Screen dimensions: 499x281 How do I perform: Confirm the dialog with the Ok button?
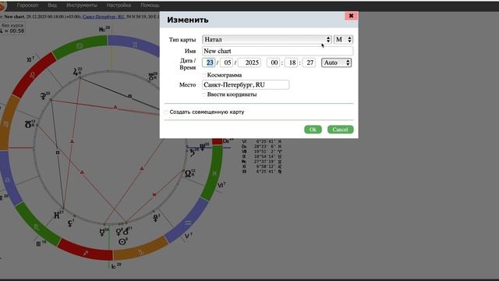tap(313, 130)
